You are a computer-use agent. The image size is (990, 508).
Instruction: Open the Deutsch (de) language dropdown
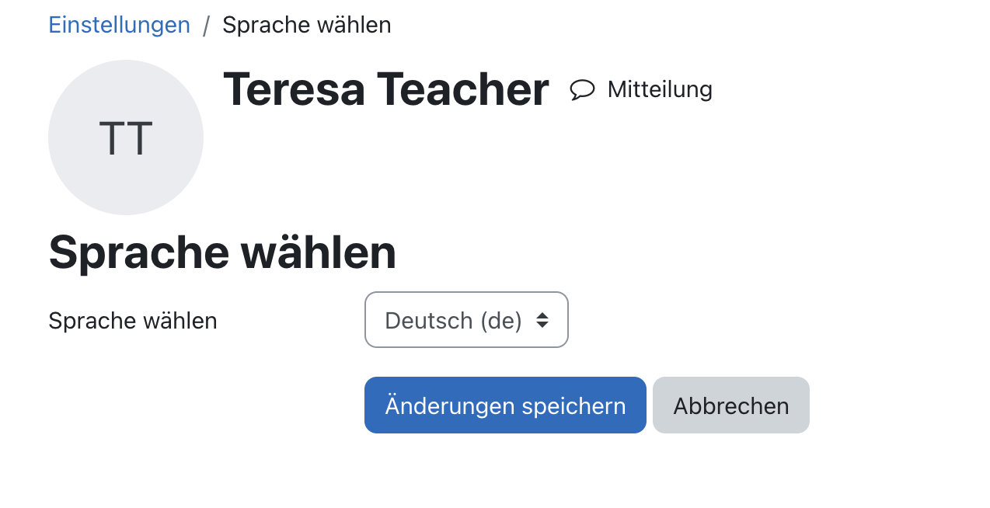(x=466, y=320)
